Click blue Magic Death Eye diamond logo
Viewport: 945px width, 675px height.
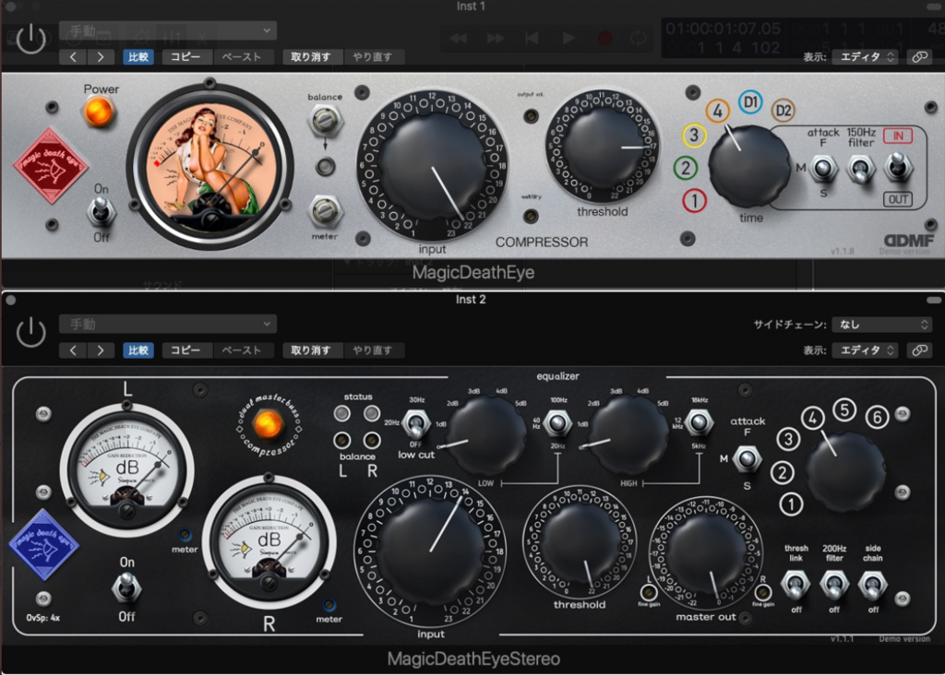(x=44, y=544)
